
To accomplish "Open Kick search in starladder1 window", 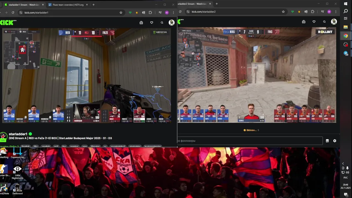I will (162, 23).
